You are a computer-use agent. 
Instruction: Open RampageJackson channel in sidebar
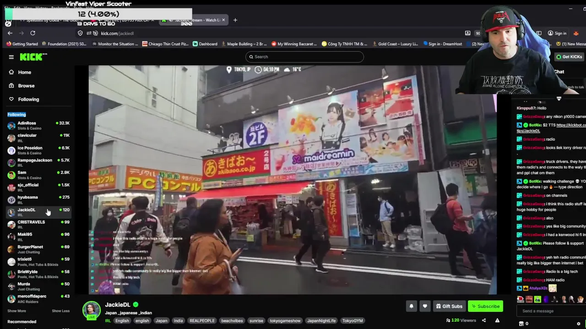(38, 162)
